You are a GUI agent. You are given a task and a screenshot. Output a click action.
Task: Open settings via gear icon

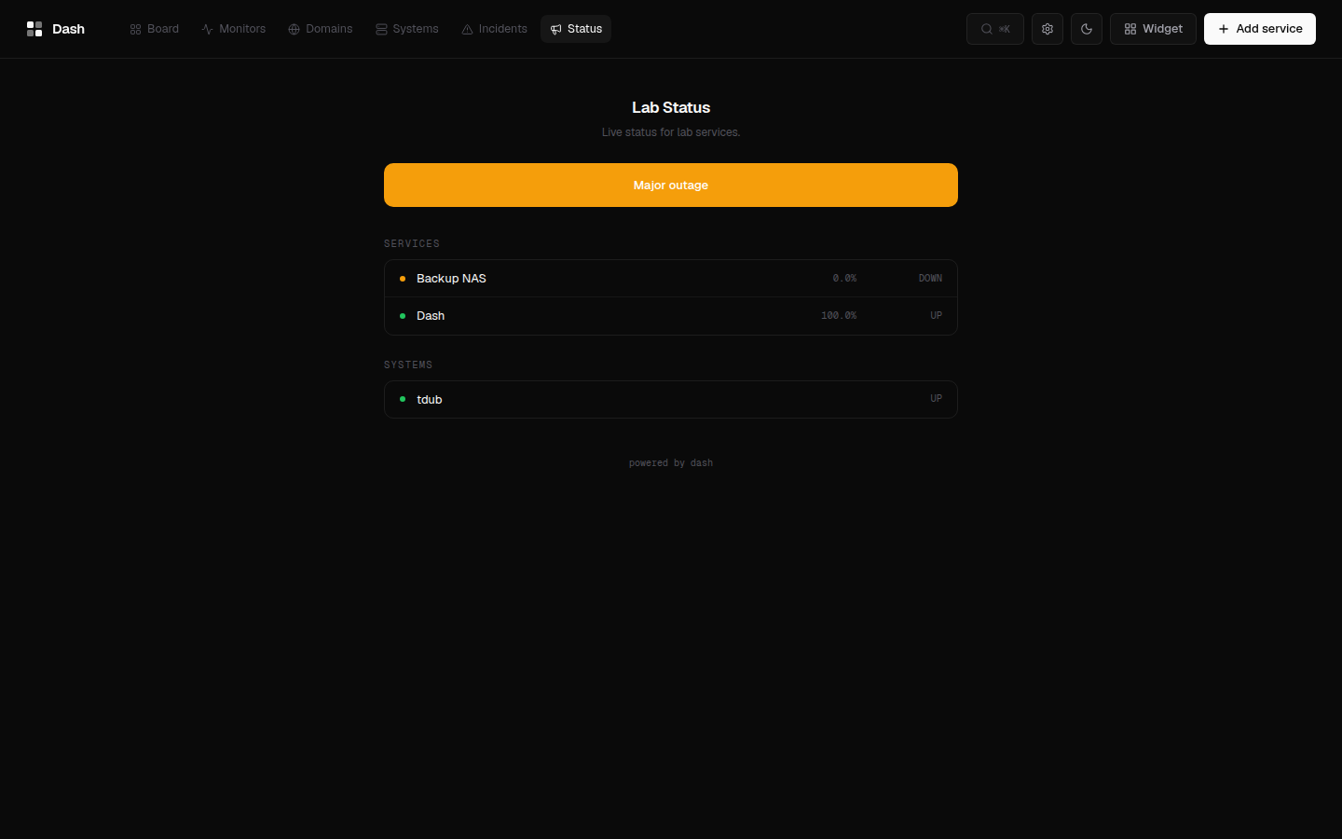(x=1048, y=29)
